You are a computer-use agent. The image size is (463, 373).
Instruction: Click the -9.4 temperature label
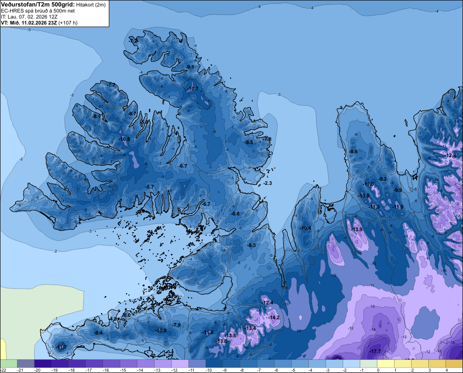coord(98,333)
